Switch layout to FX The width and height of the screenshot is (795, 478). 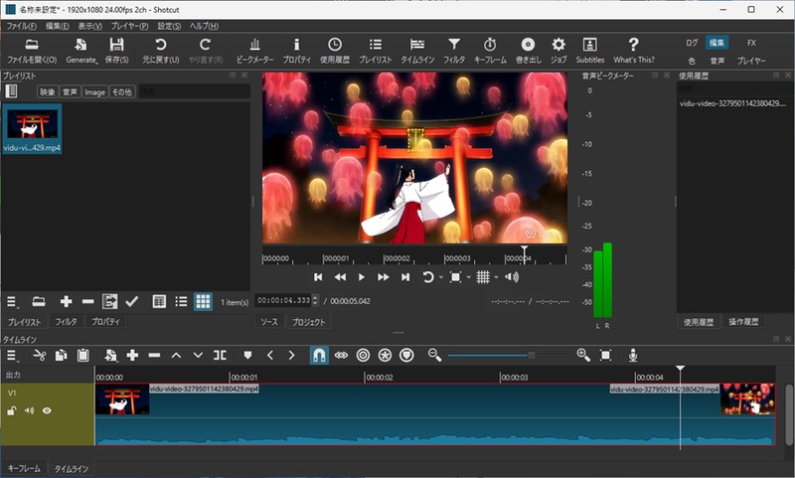[751, 43]
